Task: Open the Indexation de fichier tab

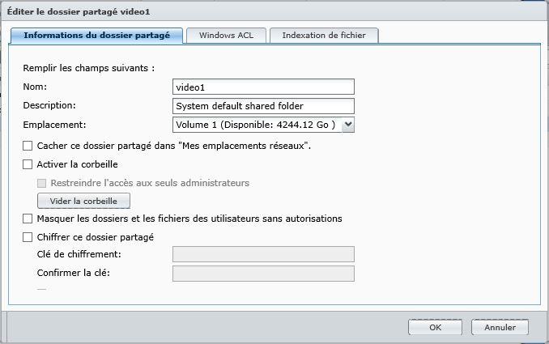Action: 324,36
